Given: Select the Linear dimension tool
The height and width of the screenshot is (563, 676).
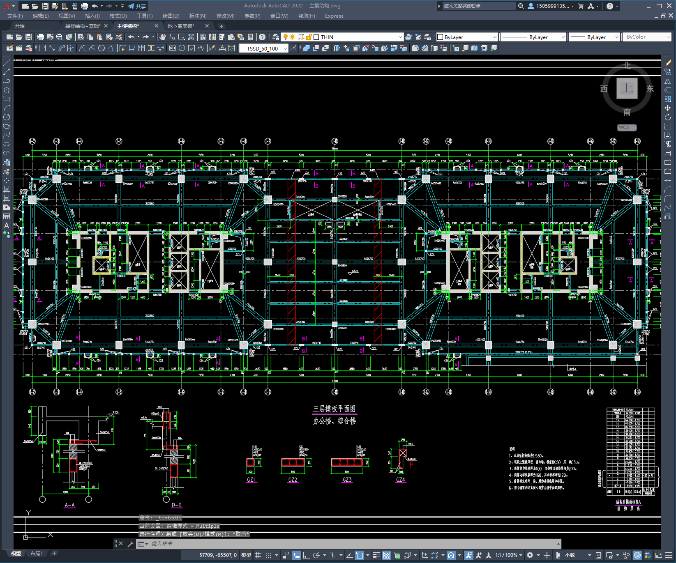Looking at the screenshot, I should coord(42,48).
